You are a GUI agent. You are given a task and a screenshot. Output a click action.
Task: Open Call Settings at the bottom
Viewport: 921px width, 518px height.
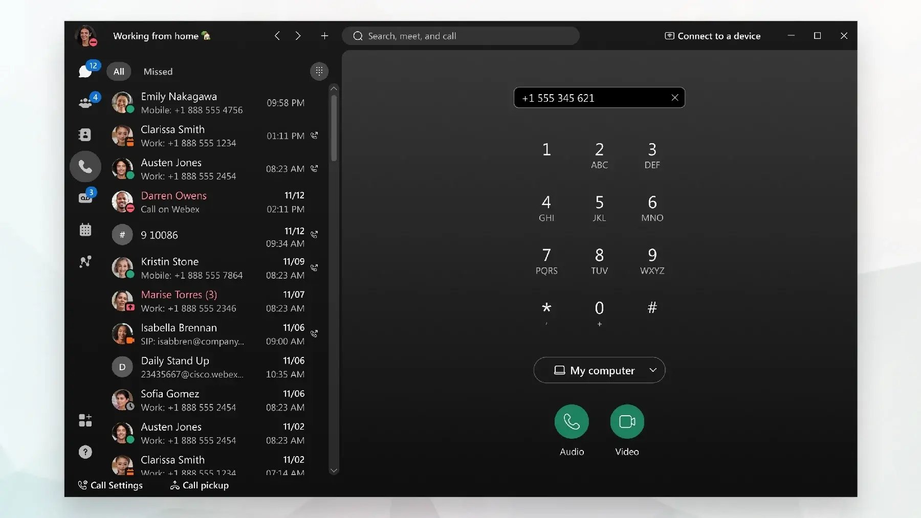pos(111,485)
